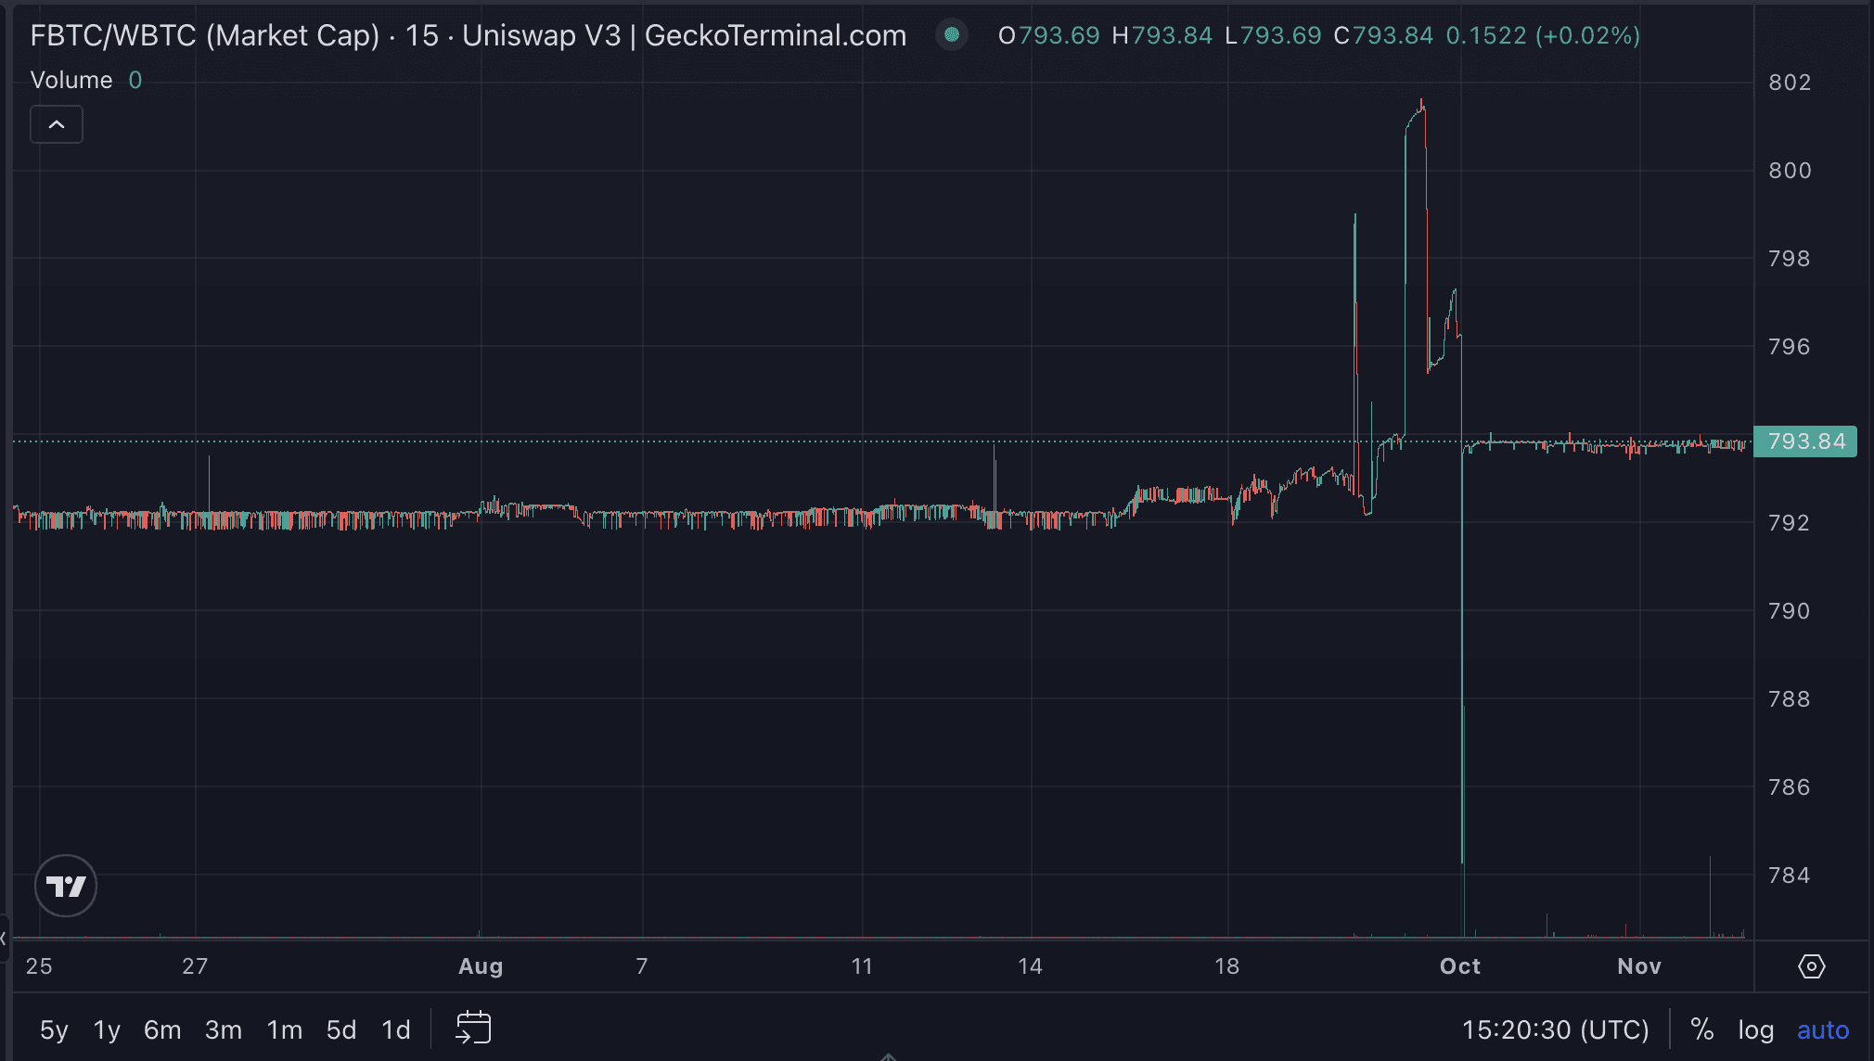Collapse the indicator legend chevron

tap(57, 124)
